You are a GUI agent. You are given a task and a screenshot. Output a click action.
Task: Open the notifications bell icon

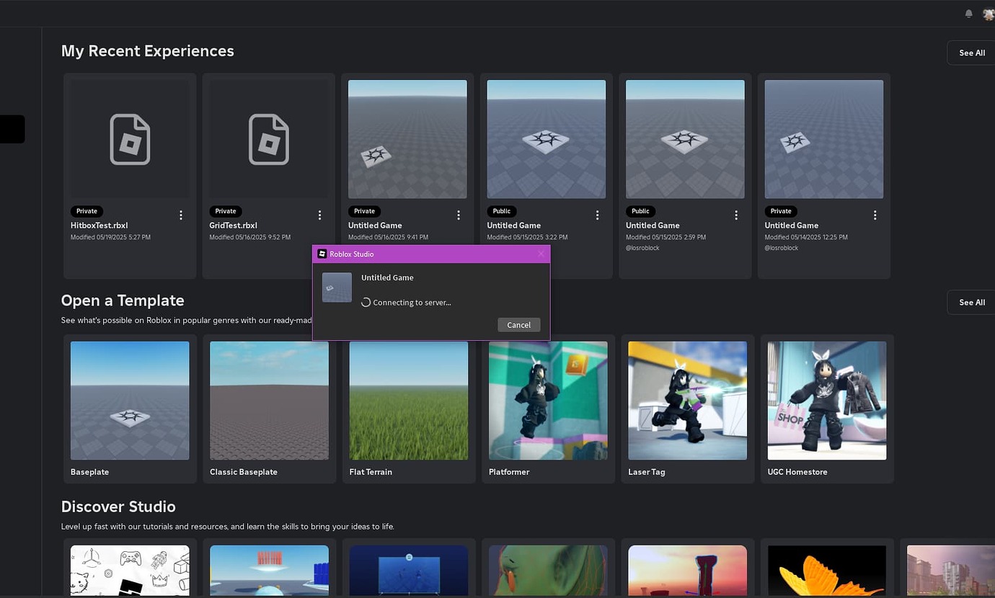coord(968,14)
